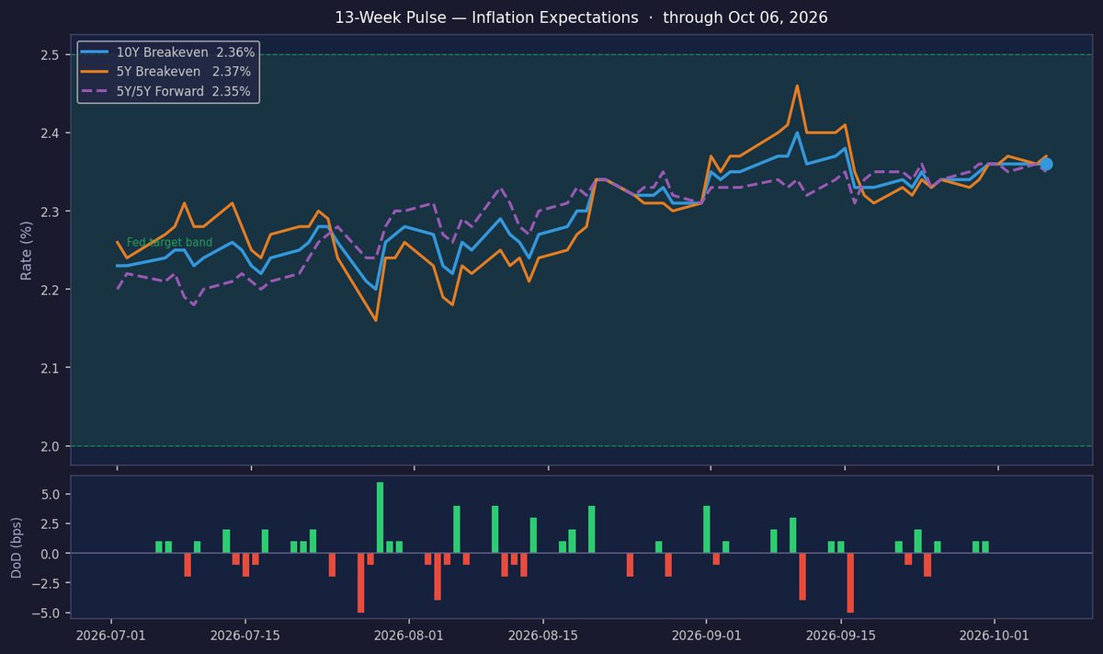
Task: Click the 2.0 tick on the Rate axis
Action: [x=51, y=446]
